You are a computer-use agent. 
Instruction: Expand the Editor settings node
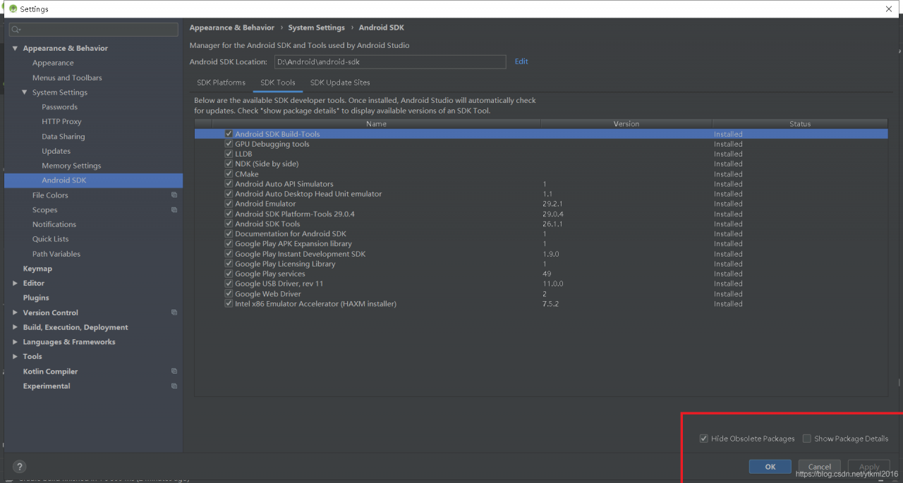point(16,283)
